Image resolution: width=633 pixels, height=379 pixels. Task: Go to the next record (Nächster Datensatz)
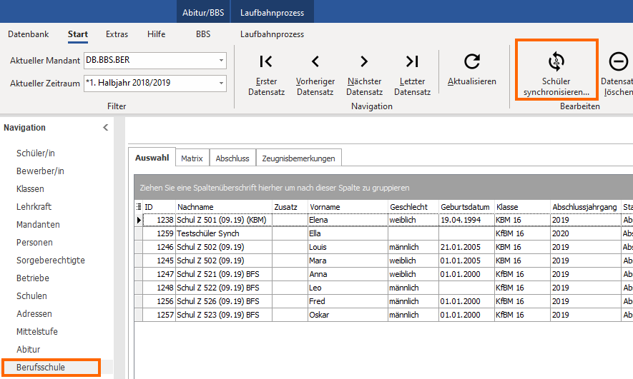364,61
